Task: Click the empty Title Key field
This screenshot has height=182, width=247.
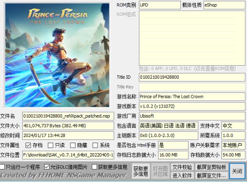Action: point(192,87)
